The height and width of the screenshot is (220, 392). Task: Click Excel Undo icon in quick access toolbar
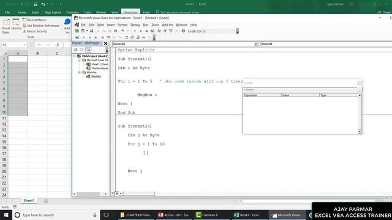tap(43, 4)
